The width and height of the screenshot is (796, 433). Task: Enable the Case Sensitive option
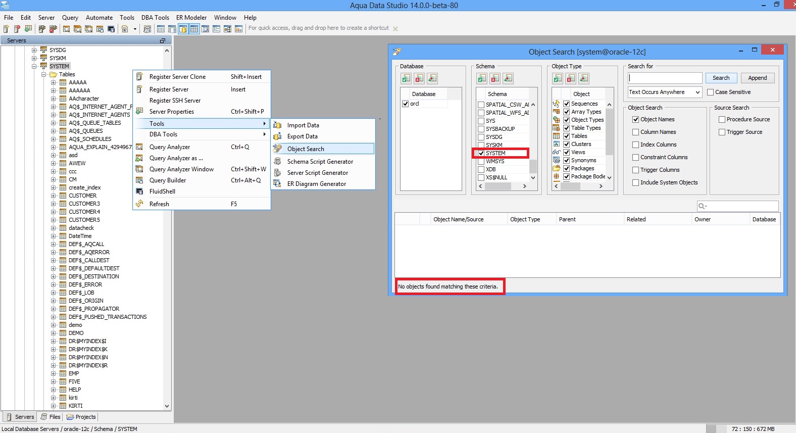[x=711, y=92]
